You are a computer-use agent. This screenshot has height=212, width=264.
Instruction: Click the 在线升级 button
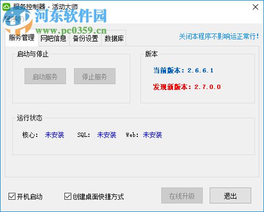coord(182,195)
